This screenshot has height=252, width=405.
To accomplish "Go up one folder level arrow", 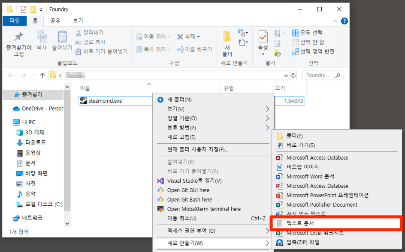I will (x=42, y=75).
